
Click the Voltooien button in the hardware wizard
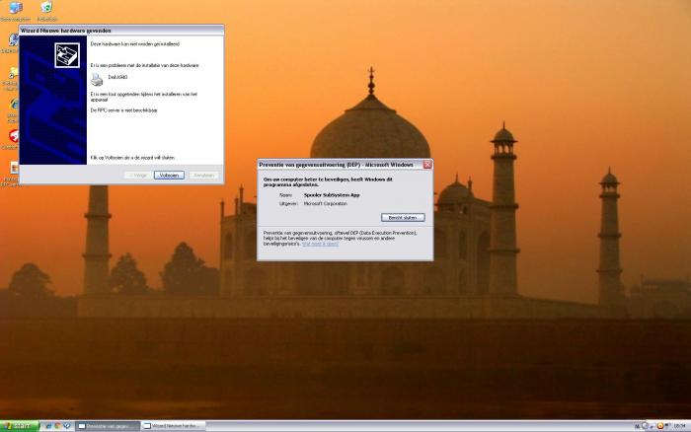(169, 175)
